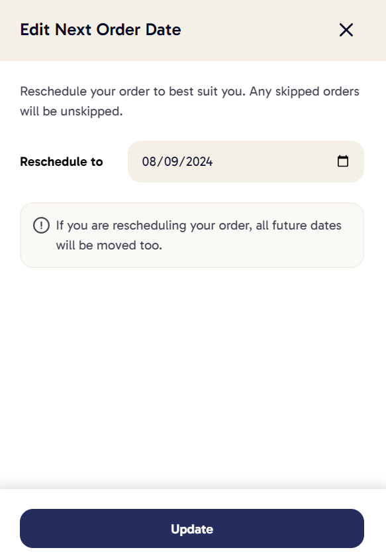386x558 pixels.
Task: Select the month segment 08 in date
Action: [x=149, y=162]
